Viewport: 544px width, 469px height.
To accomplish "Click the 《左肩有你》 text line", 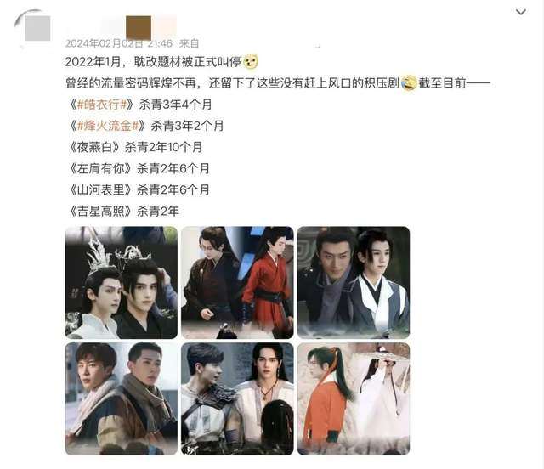I will (x=138, y=168).
